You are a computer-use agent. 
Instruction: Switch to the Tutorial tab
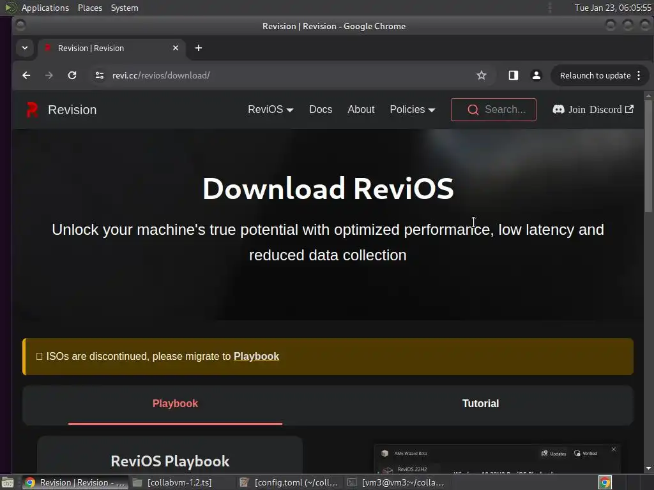(x=480, y=403)
